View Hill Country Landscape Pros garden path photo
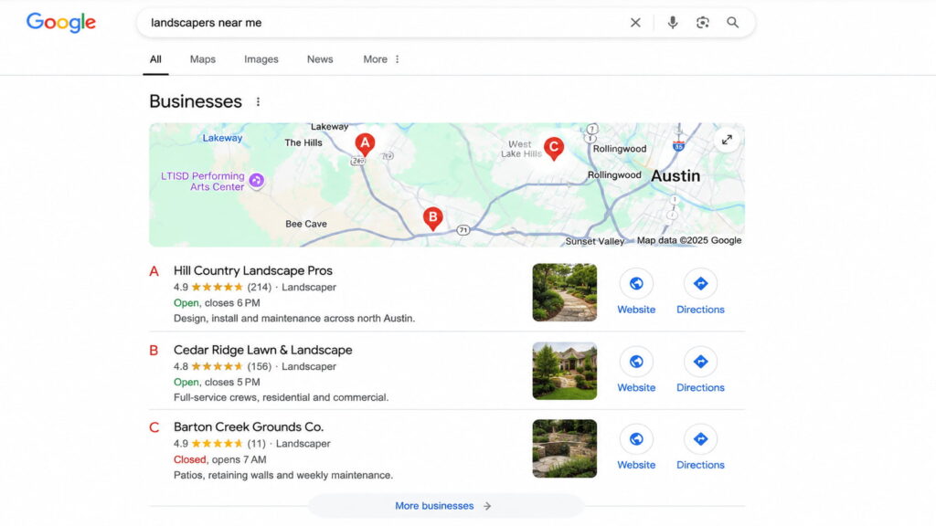Image resolution: width=936 pixels, height=526 pixels. pos(564,292)
